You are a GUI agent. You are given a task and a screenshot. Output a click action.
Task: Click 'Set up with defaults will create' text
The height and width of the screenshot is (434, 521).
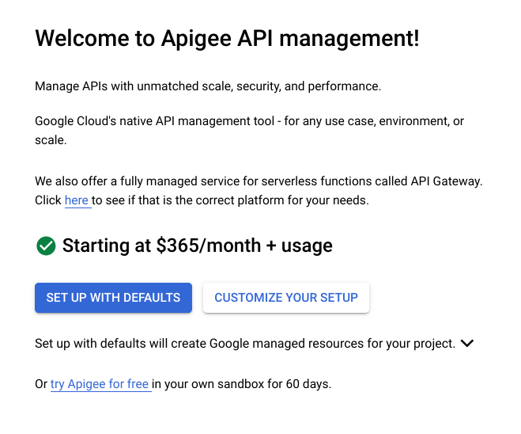click(x=245, y=344)
